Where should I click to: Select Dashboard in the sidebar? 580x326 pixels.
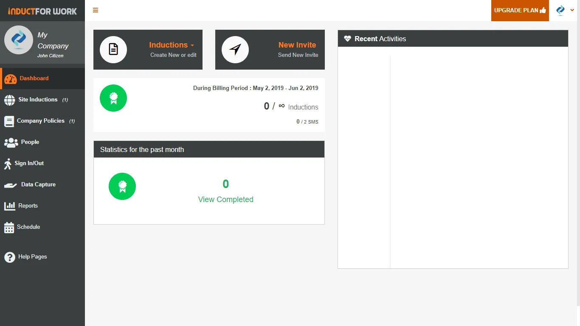point(42,79)
